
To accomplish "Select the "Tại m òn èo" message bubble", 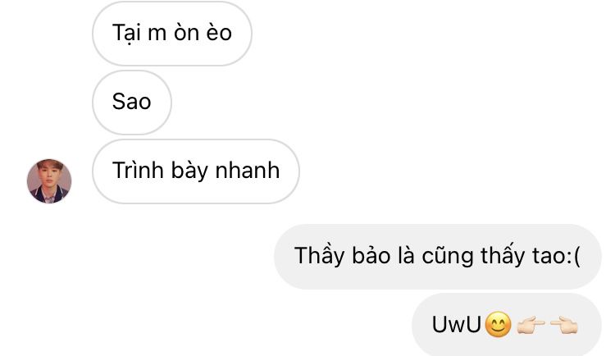I will 172,34.
